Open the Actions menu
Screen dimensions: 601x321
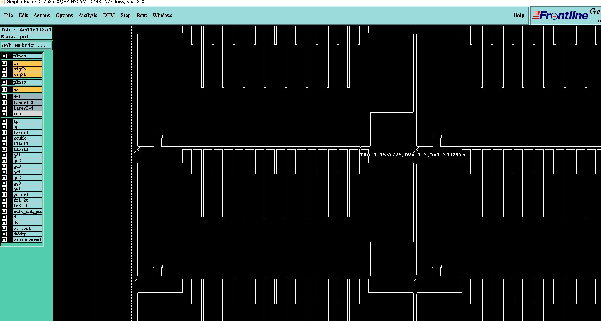coord(42,15)
